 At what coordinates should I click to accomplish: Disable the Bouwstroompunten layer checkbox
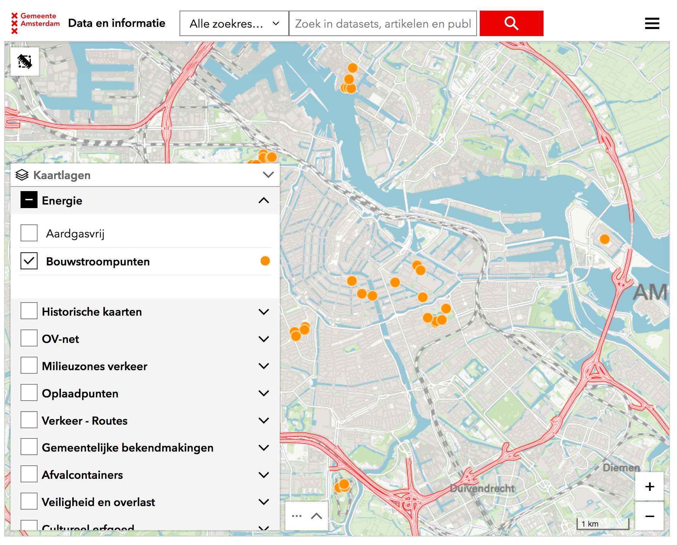(x=29, y=261)
